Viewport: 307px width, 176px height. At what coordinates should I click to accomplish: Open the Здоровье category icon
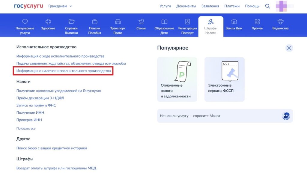tap(48, 22)
